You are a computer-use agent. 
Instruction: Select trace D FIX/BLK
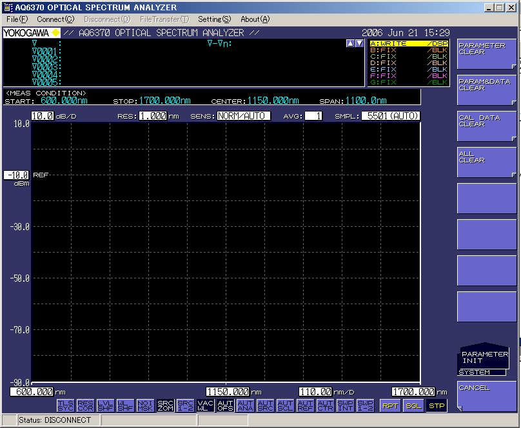(409, 63)
